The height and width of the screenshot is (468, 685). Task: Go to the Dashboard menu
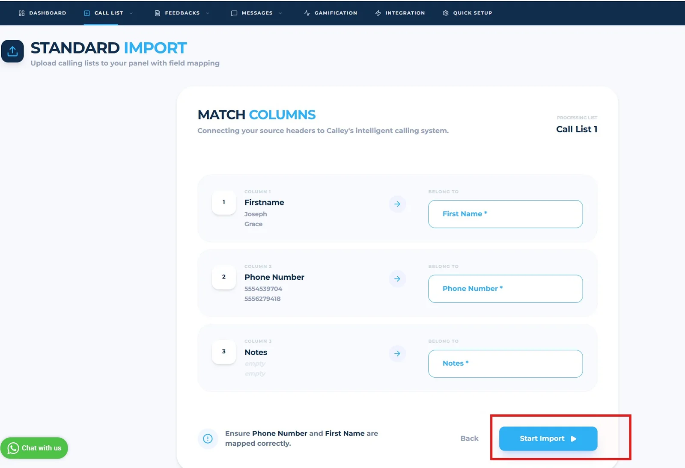(42, 13)
